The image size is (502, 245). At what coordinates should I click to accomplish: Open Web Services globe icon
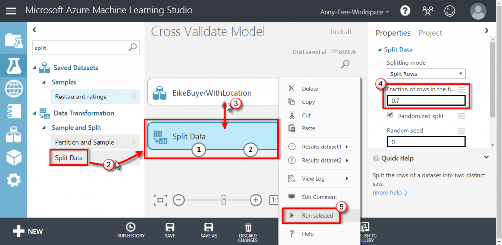pyautogui.click(x=14, y=88)
